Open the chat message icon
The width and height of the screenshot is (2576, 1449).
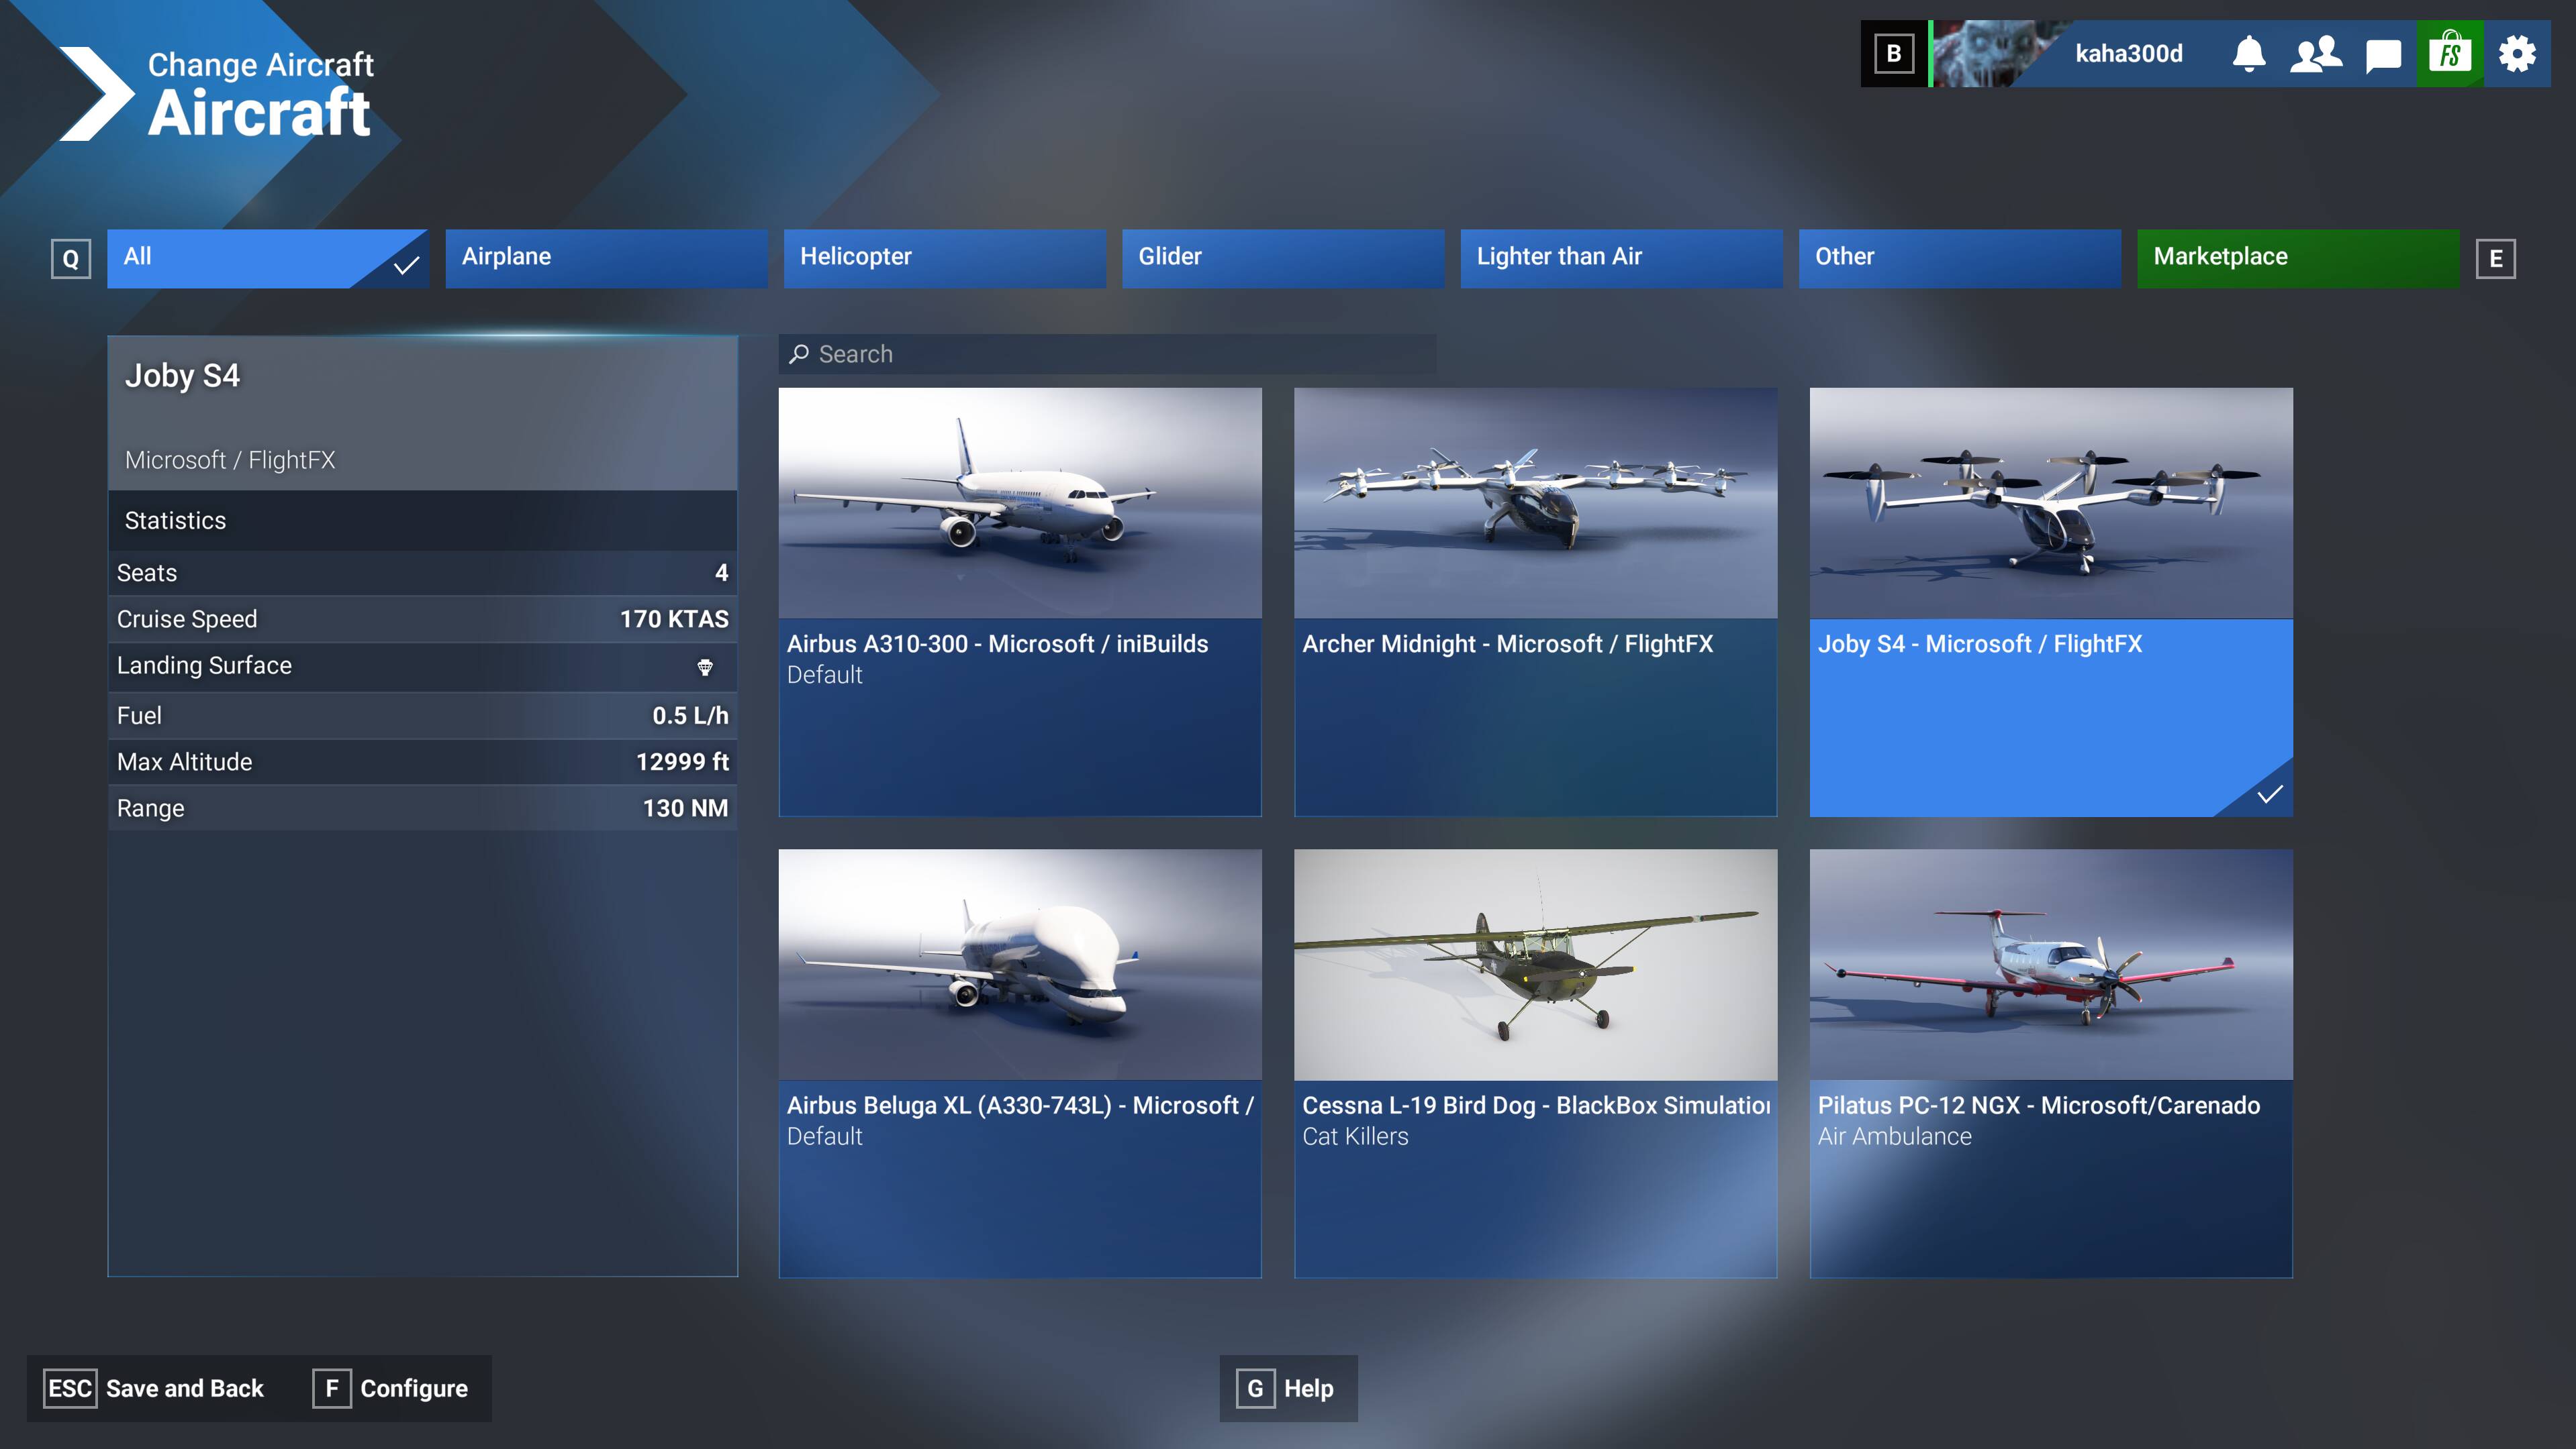(x=2383, y=54)
